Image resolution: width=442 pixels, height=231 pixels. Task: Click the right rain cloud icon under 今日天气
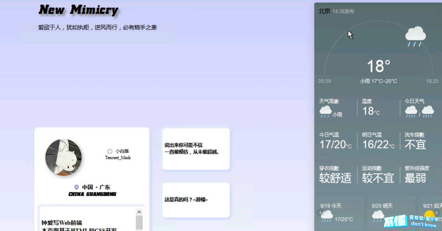point(428,112)
